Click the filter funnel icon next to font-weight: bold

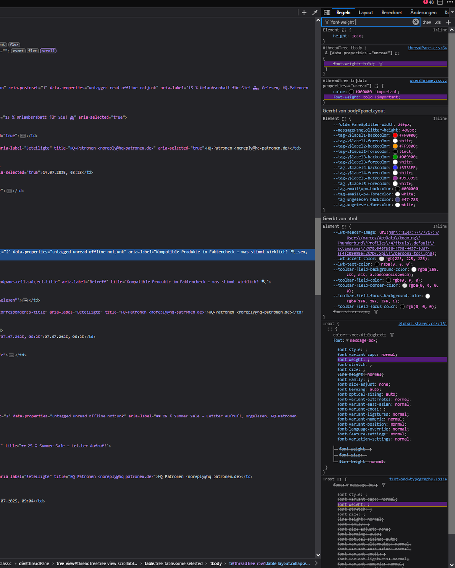point(380,64)
